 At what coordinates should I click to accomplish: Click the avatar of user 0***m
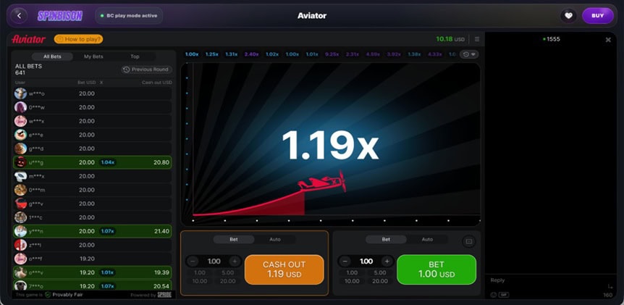point(21,190)
